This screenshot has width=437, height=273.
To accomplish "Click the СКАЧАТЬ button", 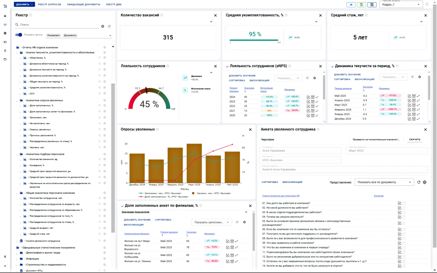I will [x=414, y=139].
